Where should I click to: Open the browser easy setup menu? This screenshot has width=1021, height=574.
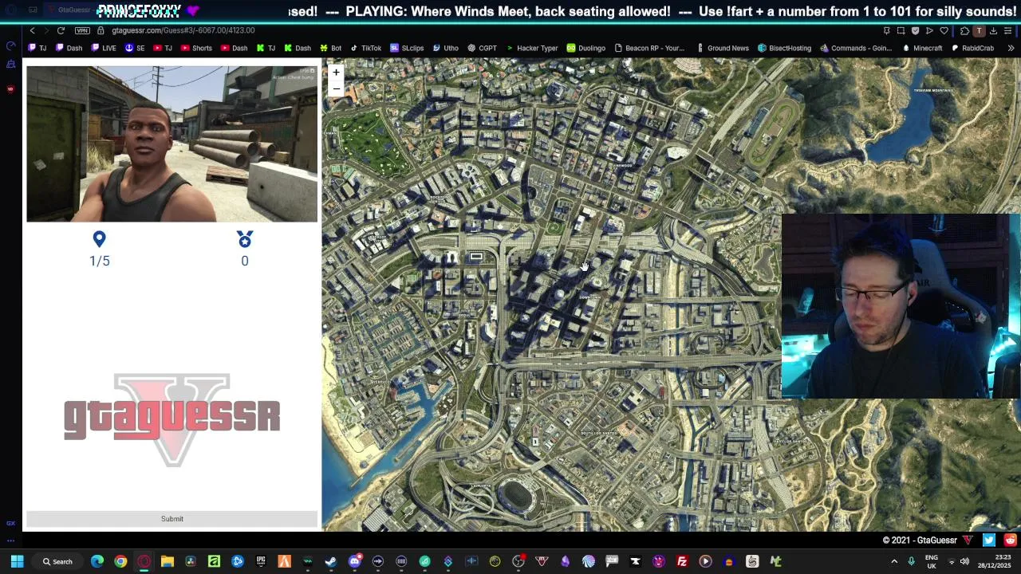click(x=1007, y=30)
